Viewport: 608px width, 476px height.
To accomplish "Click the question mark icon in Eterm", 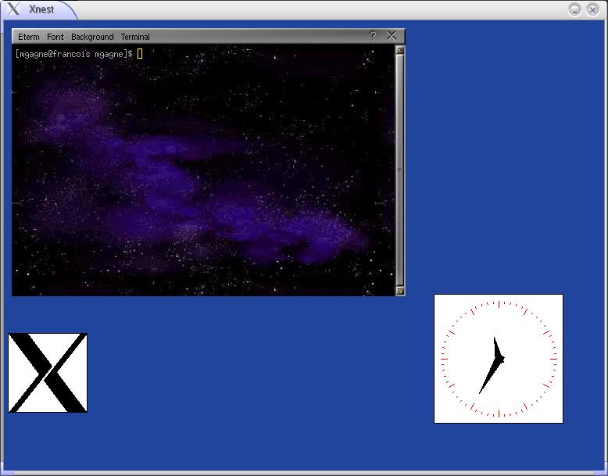I will 373,36.
